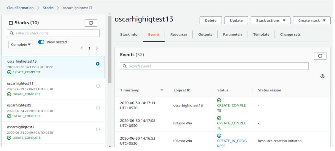Click status check icon of 14:17:11 event
The width and height of the screenshot is (335, 151).
pos(219,100)
